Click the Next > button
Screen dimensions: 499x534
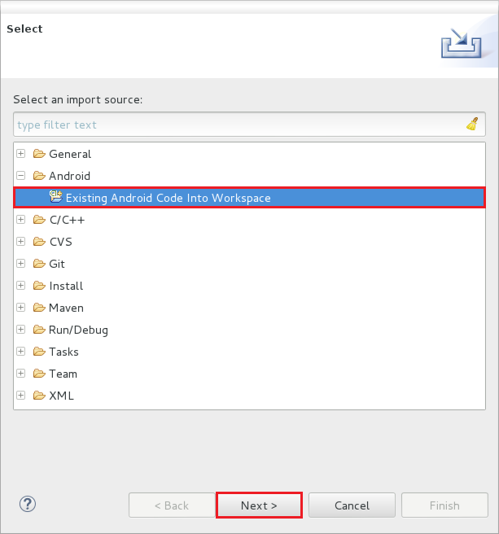pyautogui.click(x=259, y=506)
